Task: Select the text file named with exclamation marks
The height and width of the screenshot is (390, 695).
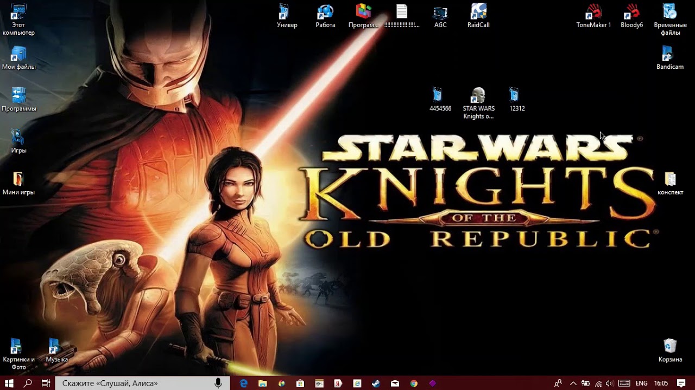Action: click(x=402, y=16)
